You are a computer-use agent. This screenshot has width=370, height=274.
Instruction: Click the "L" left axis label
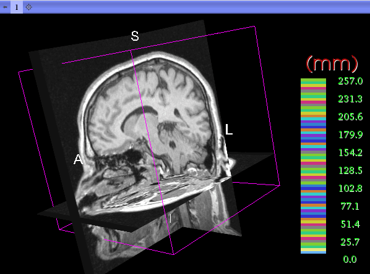(x=228, y=130)
